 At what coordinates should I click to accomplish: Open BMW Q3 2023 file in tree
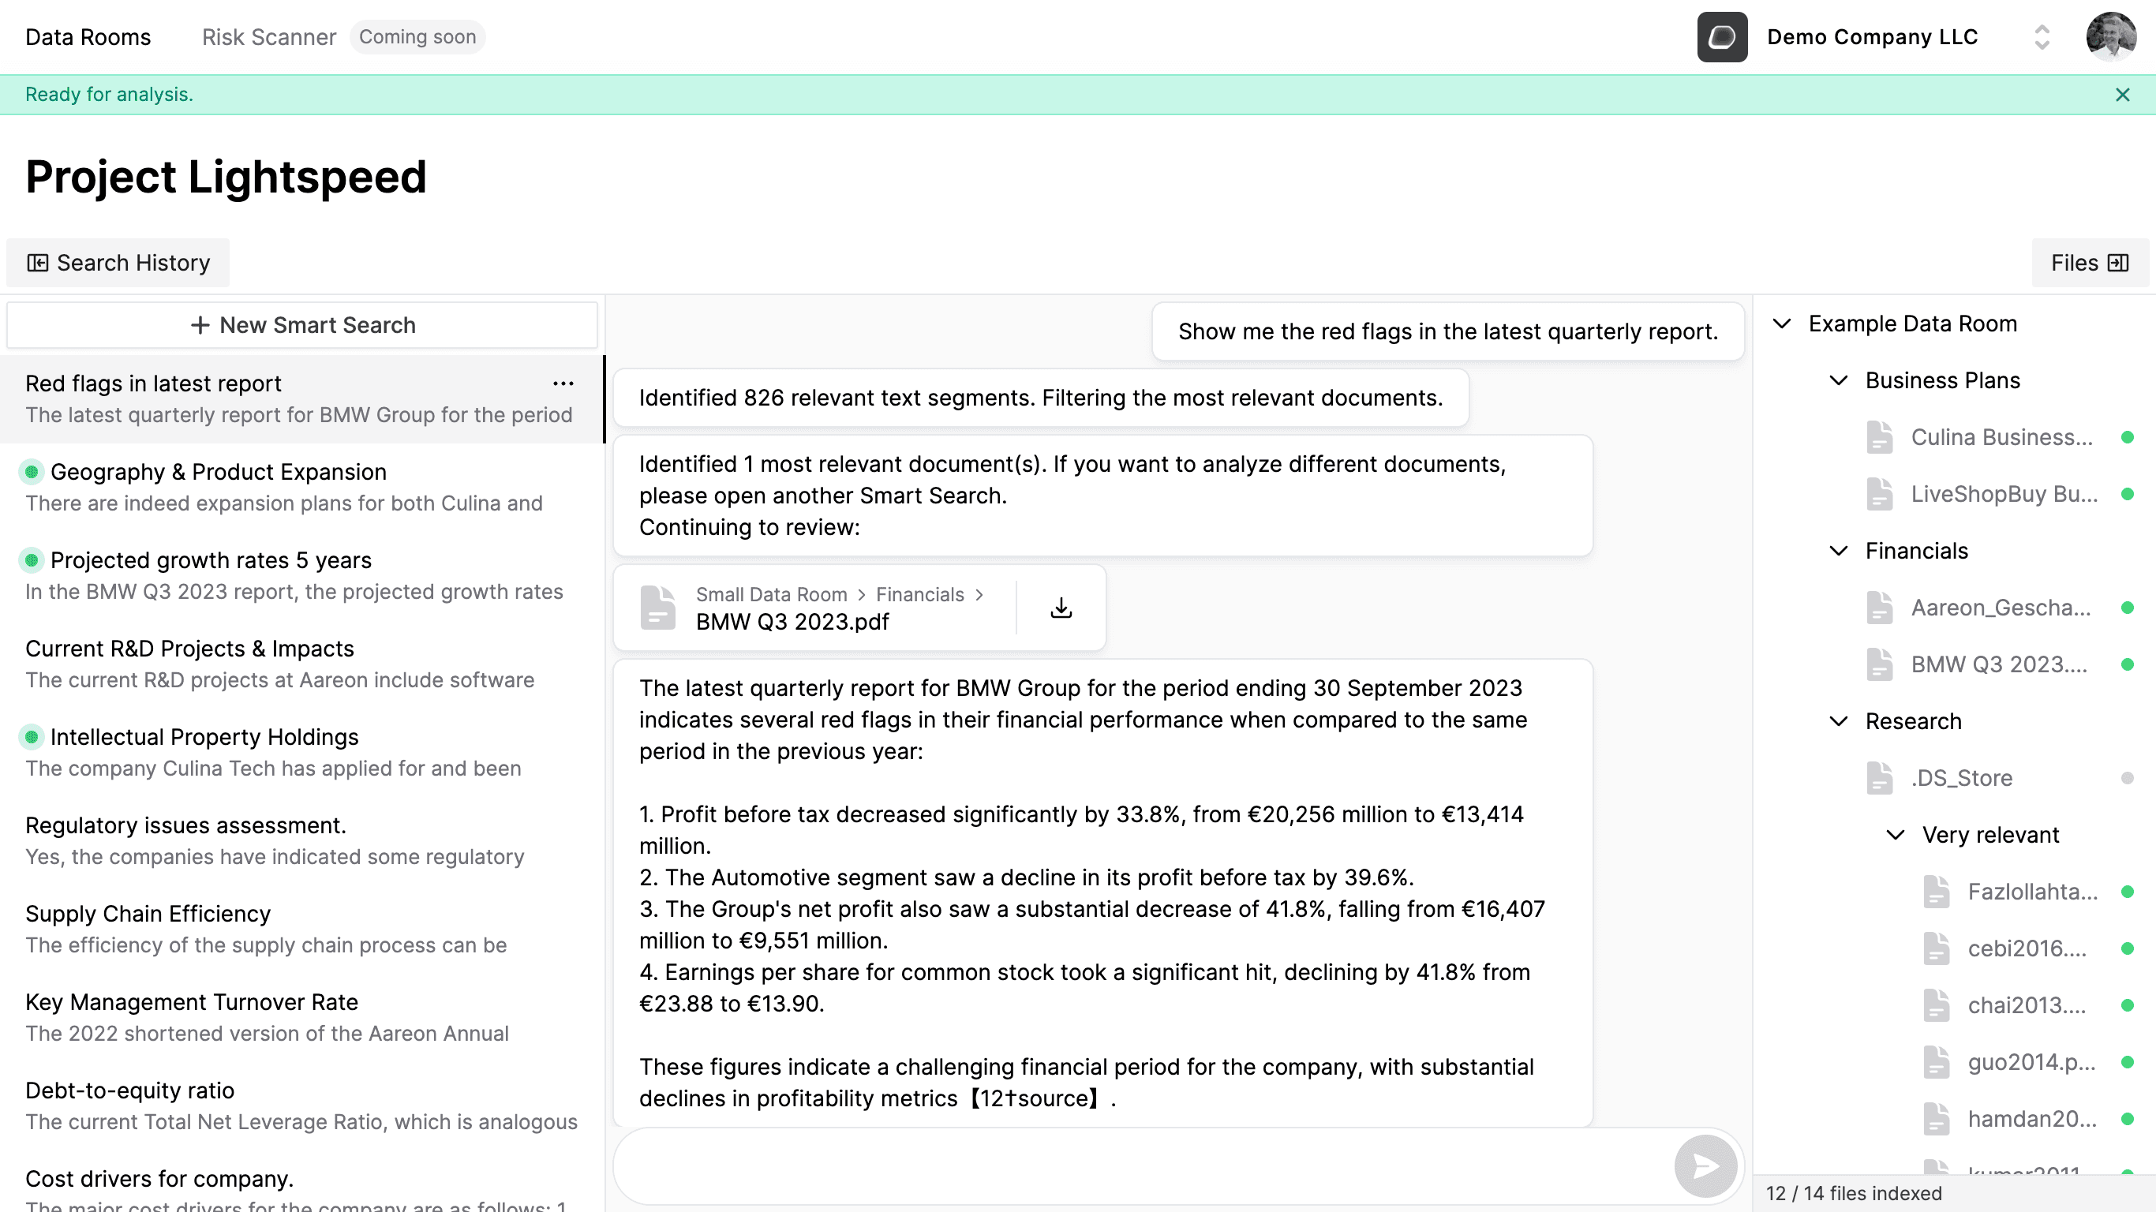click(1999, 664)
